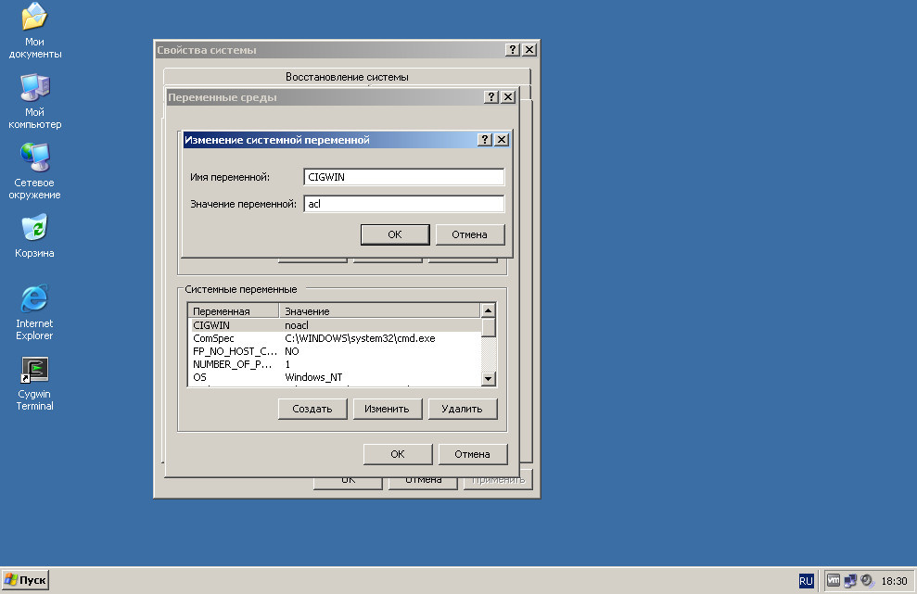
Task: Close the Свойства системы window
Action: click(529, 50)
